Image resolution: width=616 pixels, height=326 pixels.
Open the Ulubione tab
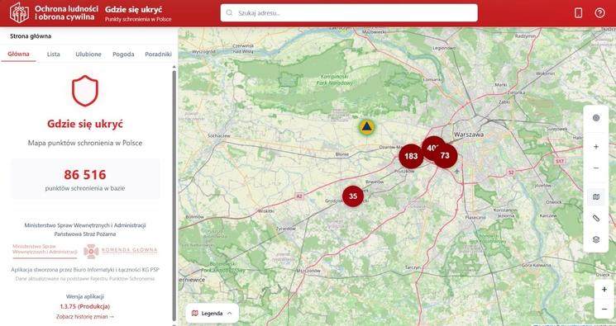click(88, 54)
